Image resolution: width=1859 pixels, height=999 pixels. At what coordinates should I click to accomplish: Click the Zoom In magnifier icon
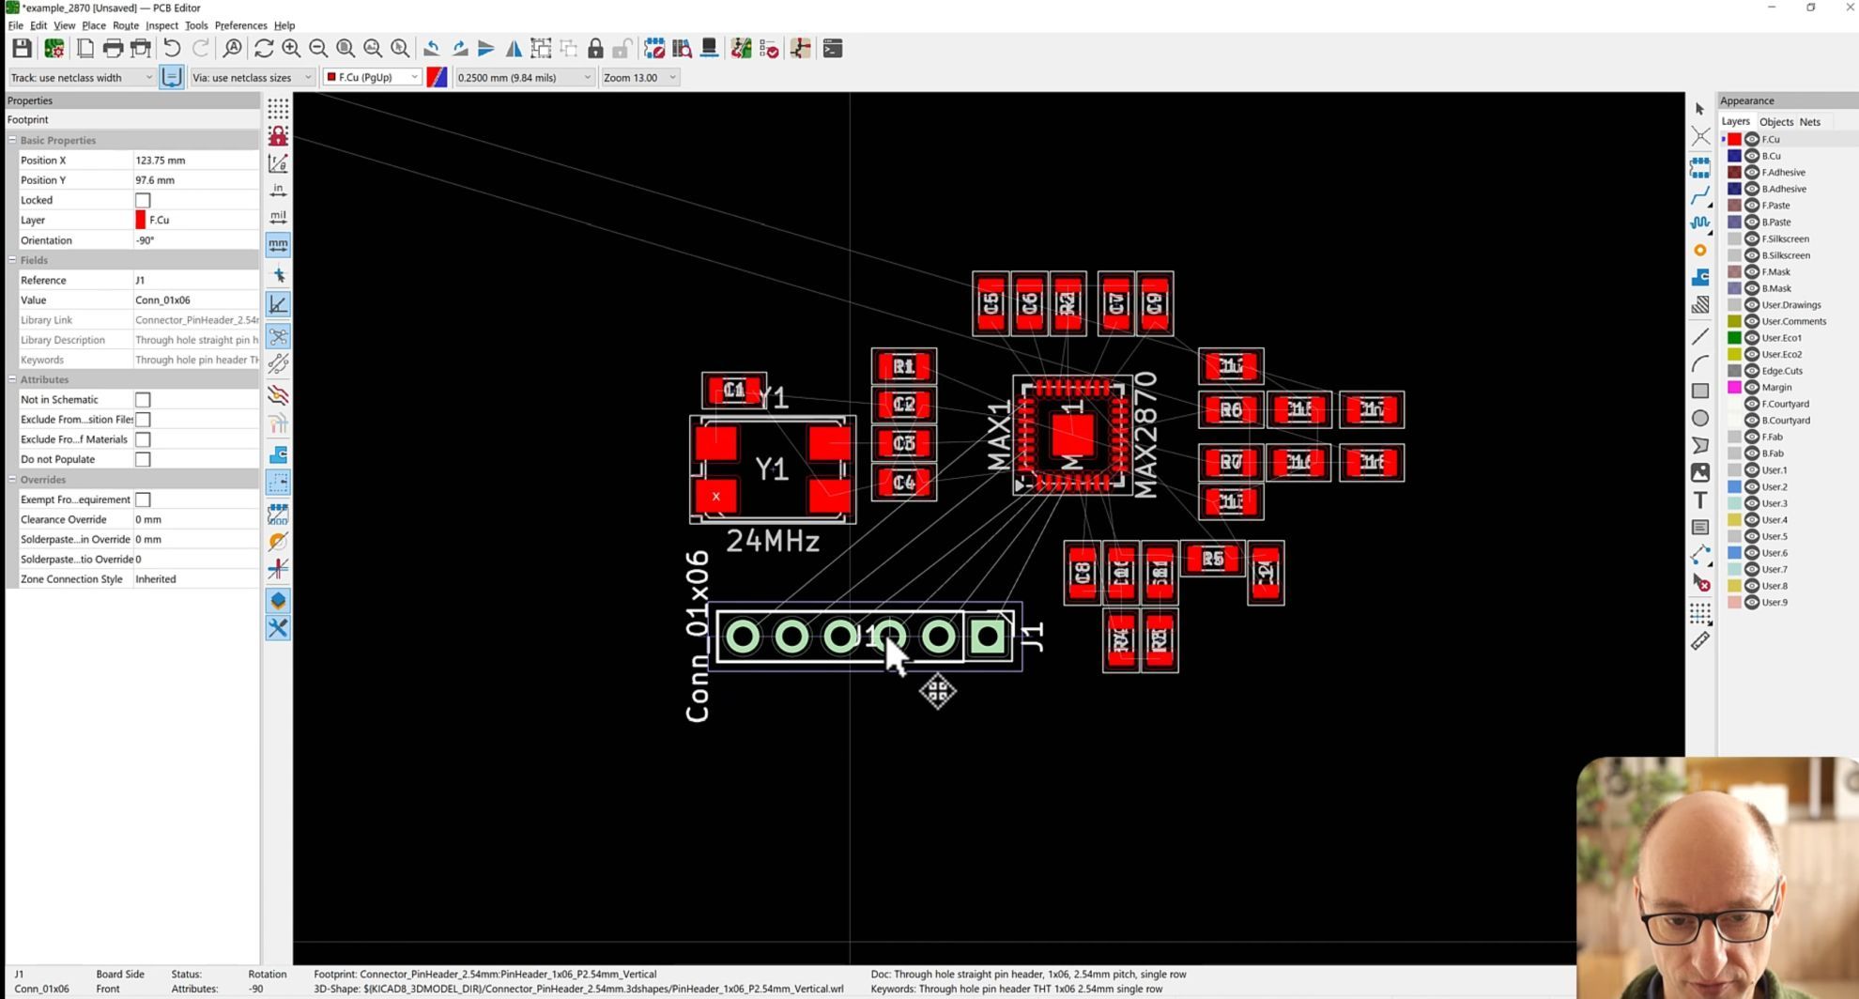point(291,49)
